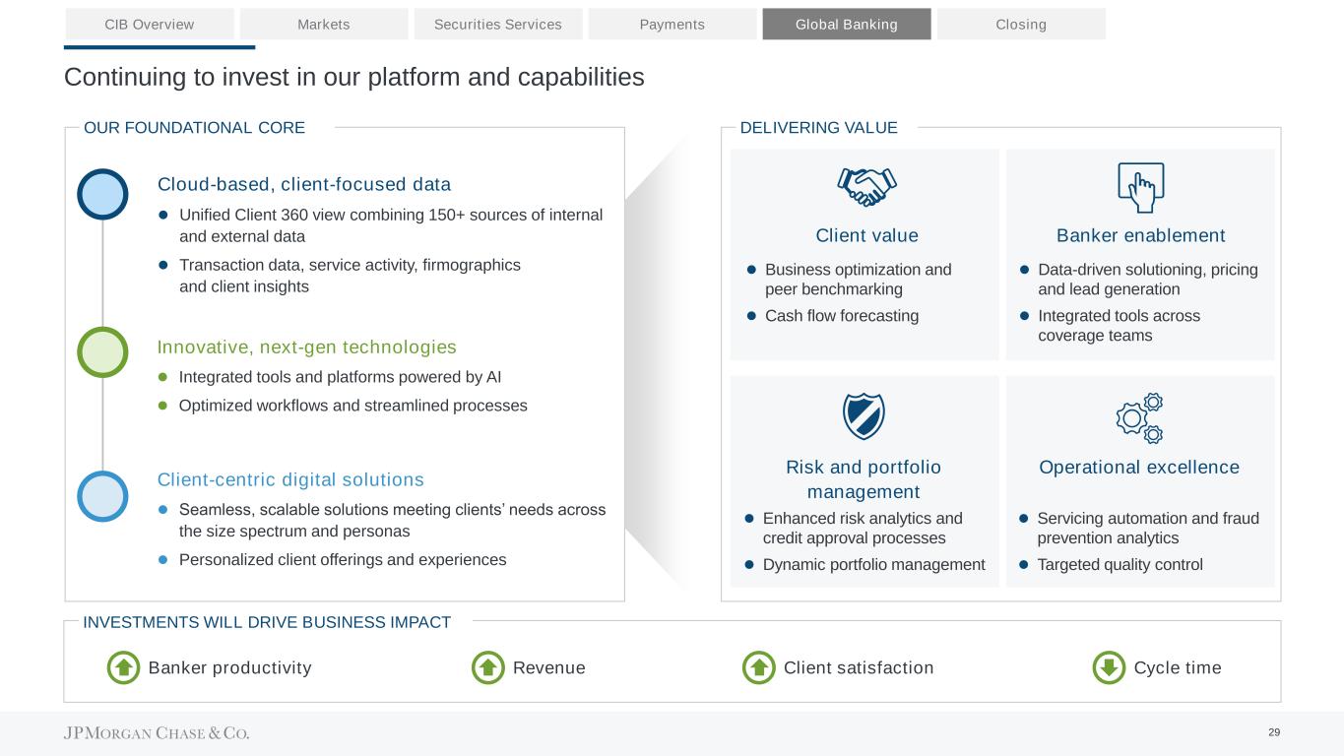Click the handshake icon above Client value

click(866, 186)
